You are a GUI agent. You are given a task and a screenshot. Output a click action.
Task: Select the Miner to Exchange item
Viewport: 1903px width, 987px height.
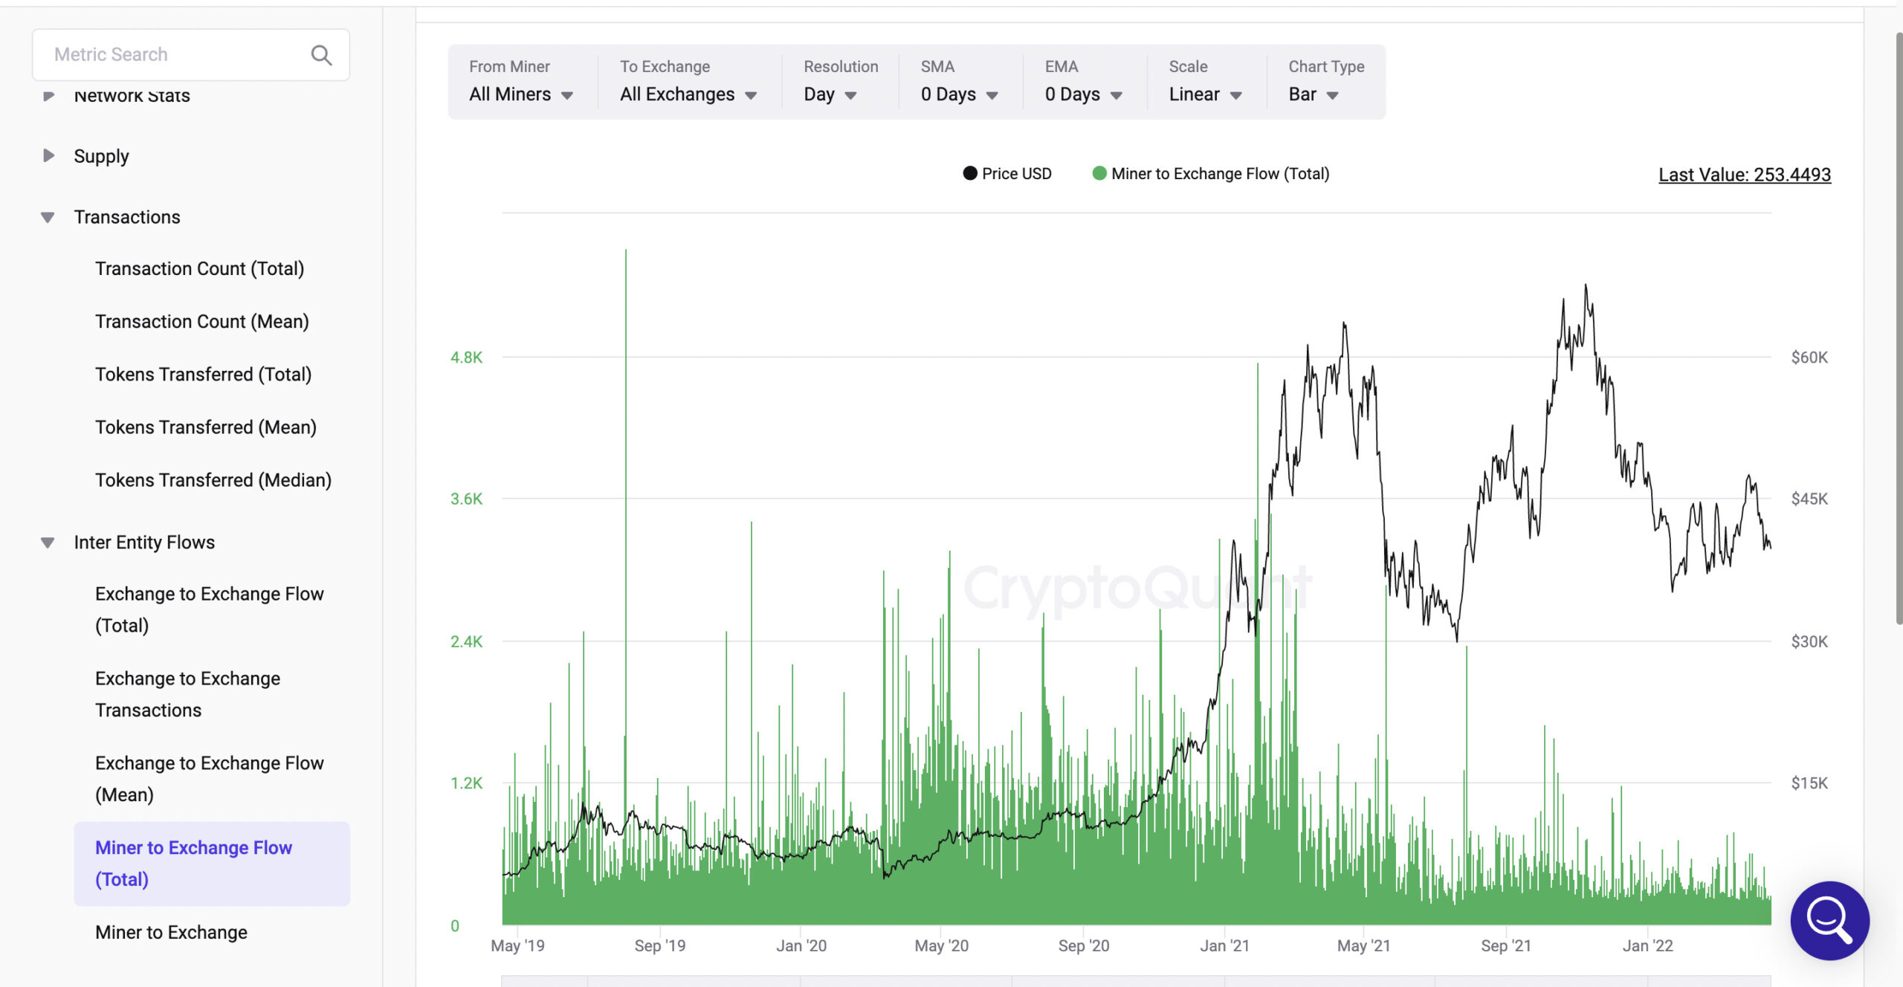pyautogui.click(x=171, y=932)
